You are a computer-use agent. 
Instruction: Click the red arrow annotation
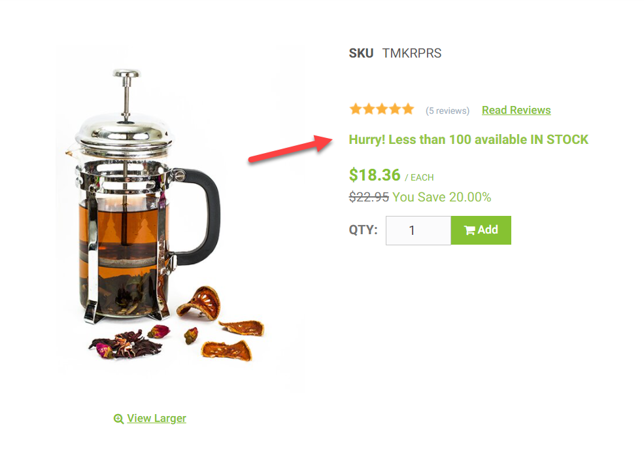point(290,148)
